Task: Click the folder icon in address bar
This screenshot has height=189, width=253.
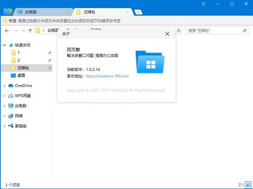Action: (x=38, y=30)
